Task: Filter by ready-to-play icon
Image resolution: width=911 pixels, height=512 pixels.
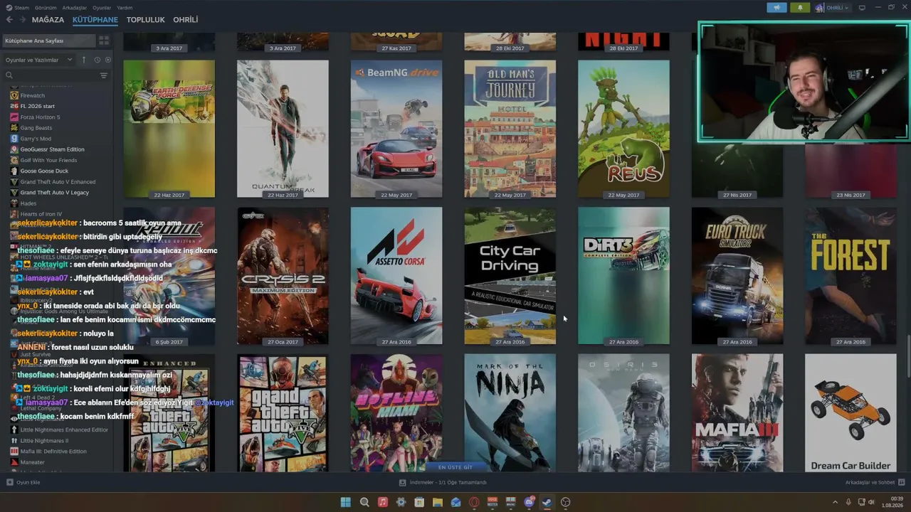Action: pos(107,60)
